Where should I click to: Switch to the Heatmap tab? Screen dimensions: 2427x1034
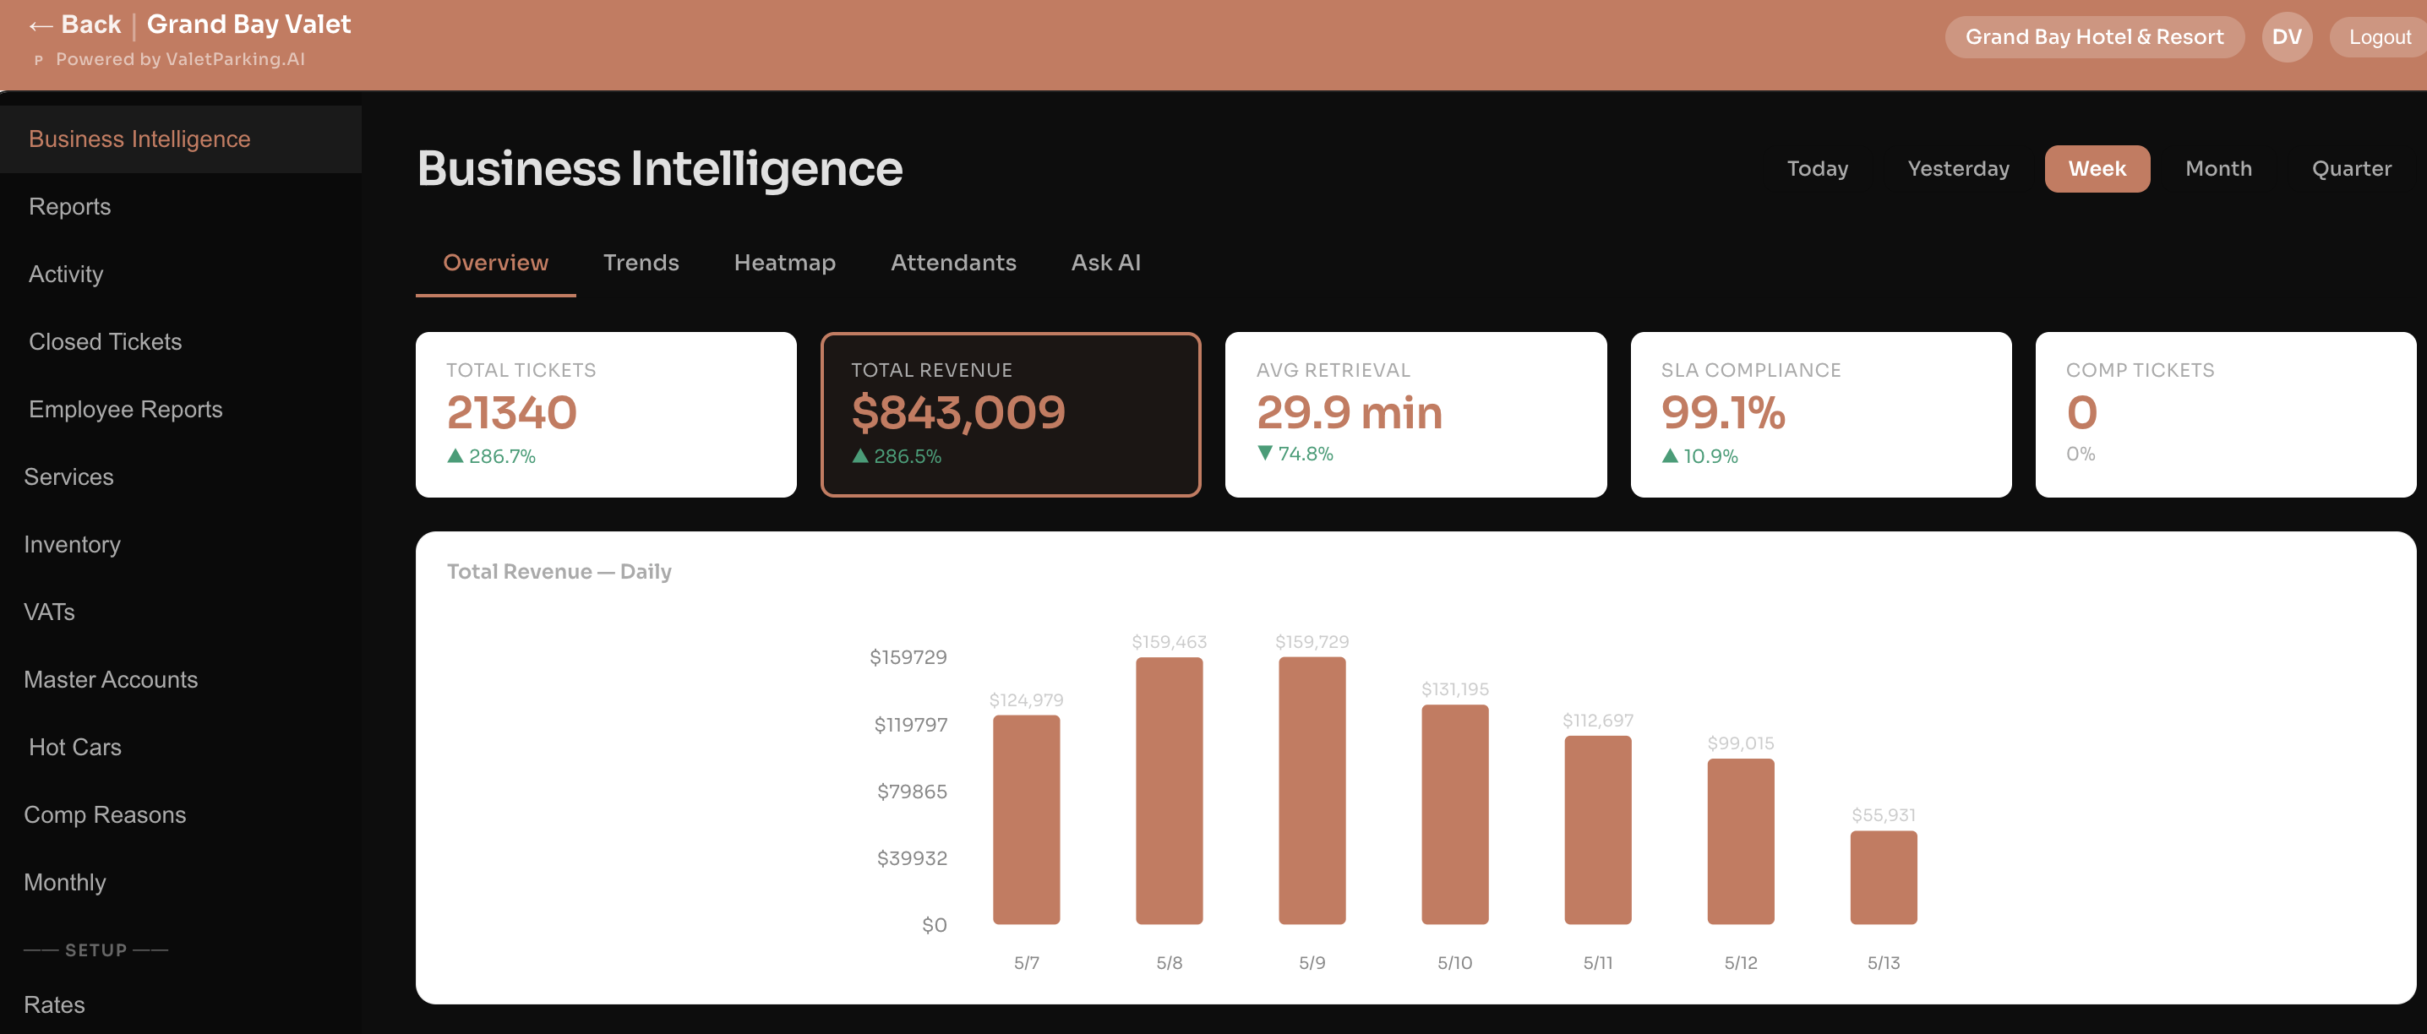coord(785,263)
